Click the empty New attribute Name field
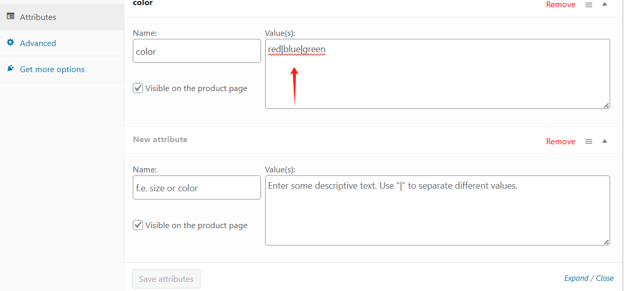 (196, 188)
